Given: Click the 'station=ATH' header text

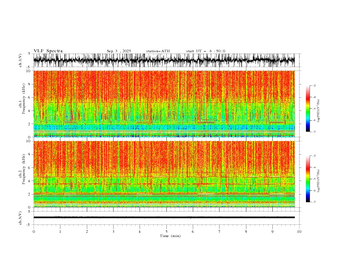Looking at the screenshot, I should pyautogui.click(x=158, y=51).
